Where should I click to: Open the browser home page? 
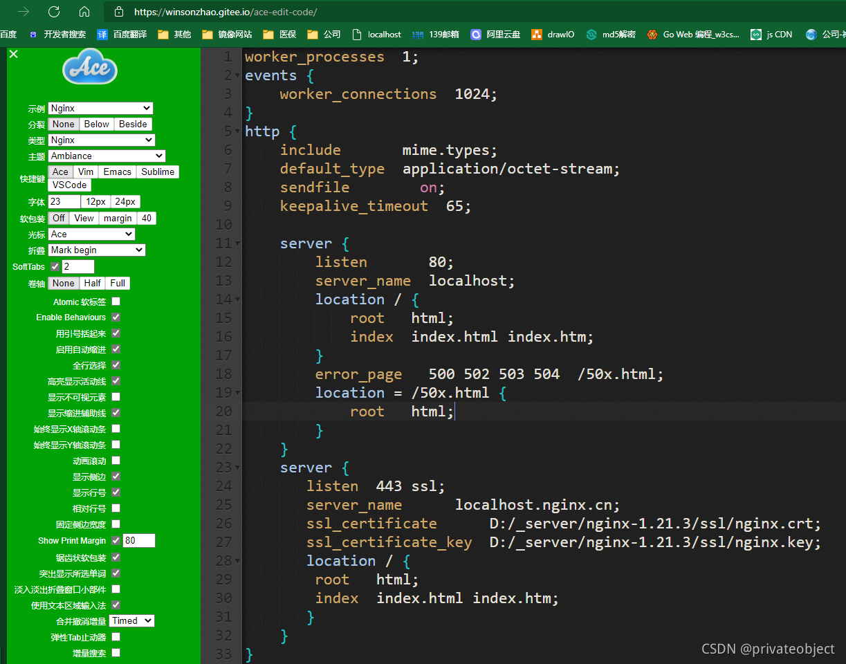[x=84, y=12]
